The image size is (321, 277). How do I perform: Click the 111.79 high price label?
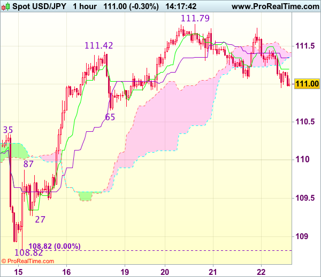click(195, 18)
